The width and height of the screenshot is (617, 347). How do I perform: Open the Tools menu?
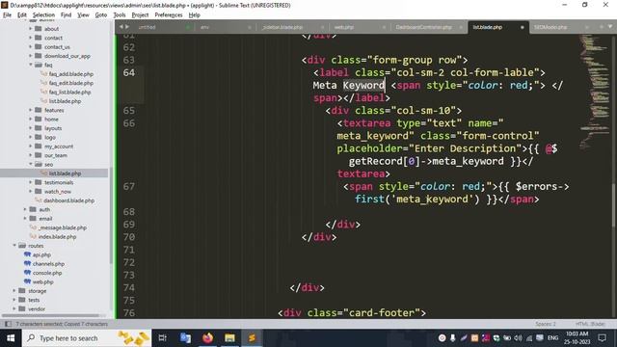pos(120,15)
